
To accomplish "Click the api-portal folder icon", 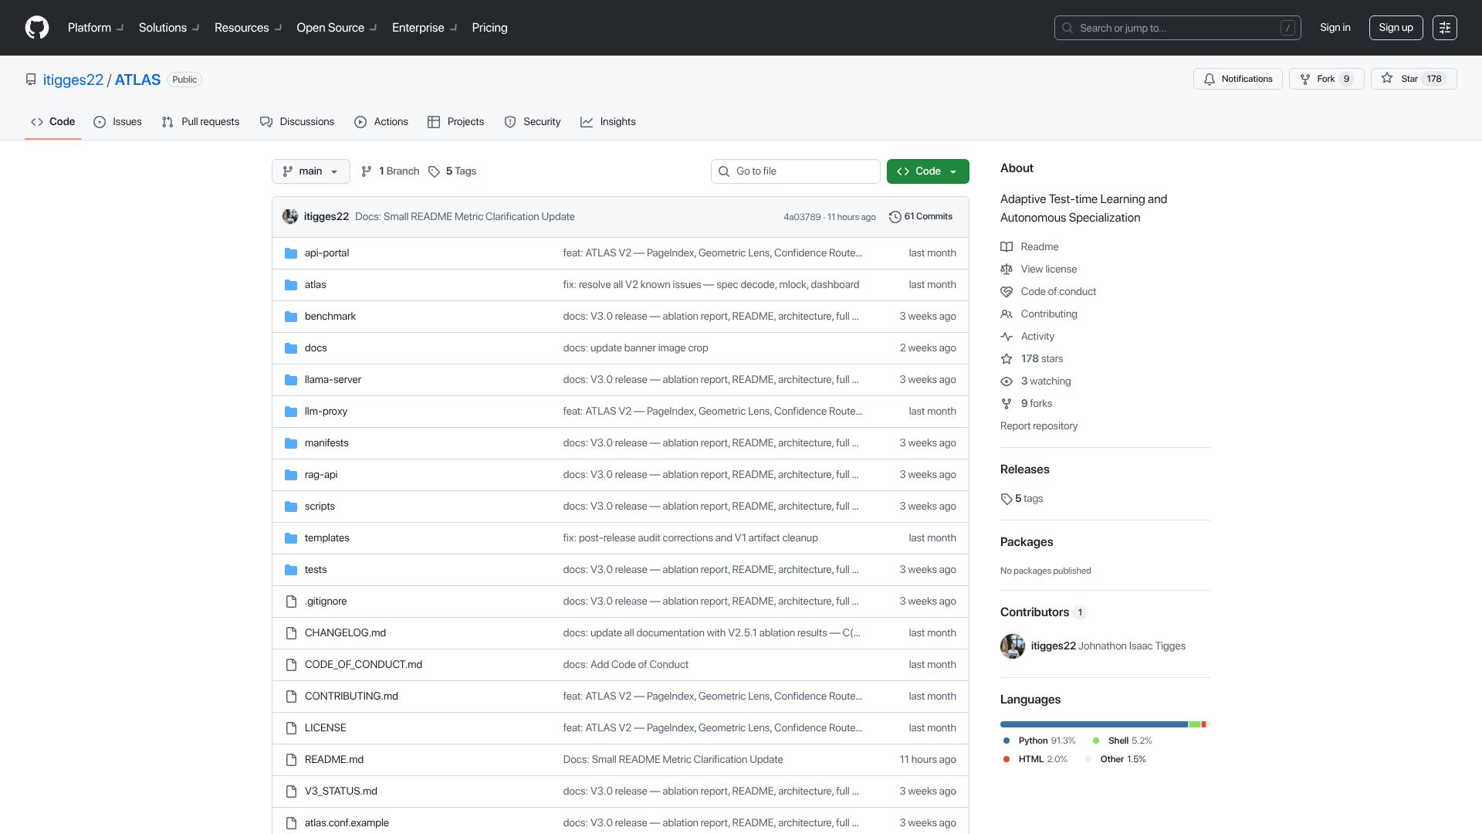I will [291, 253].
